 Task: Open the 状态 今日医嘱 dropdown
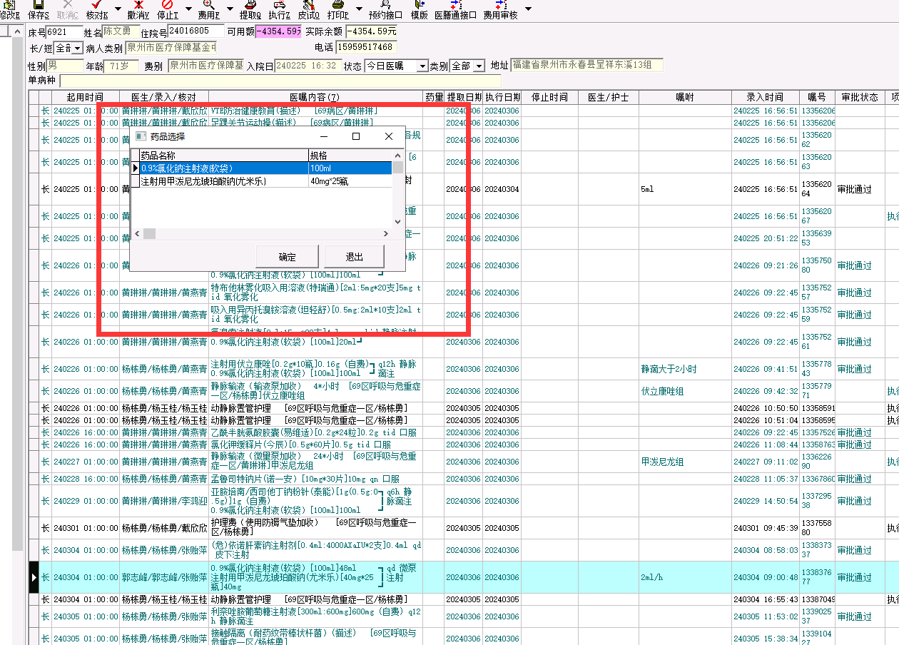(x=422, y=66)
